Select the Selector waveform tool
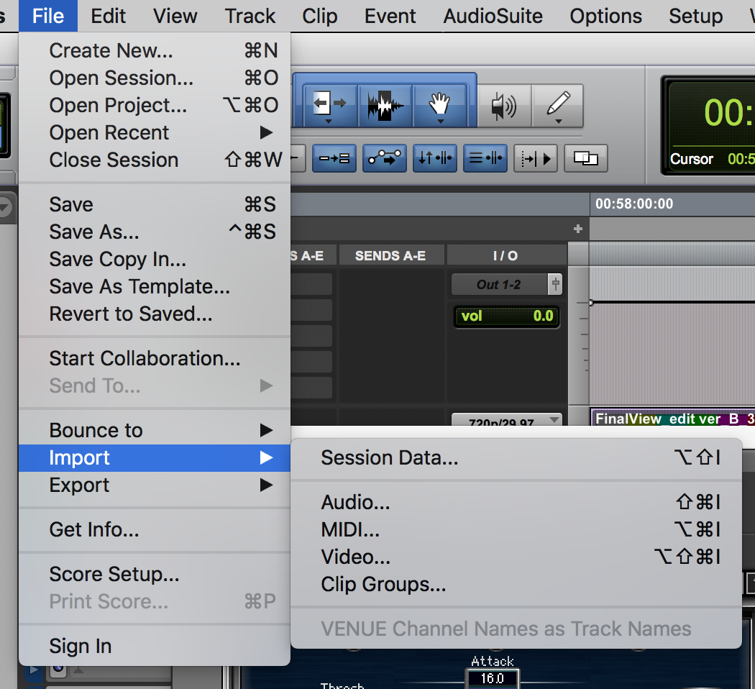Screen dimensions: 755x689 click(x=385, y=104)
